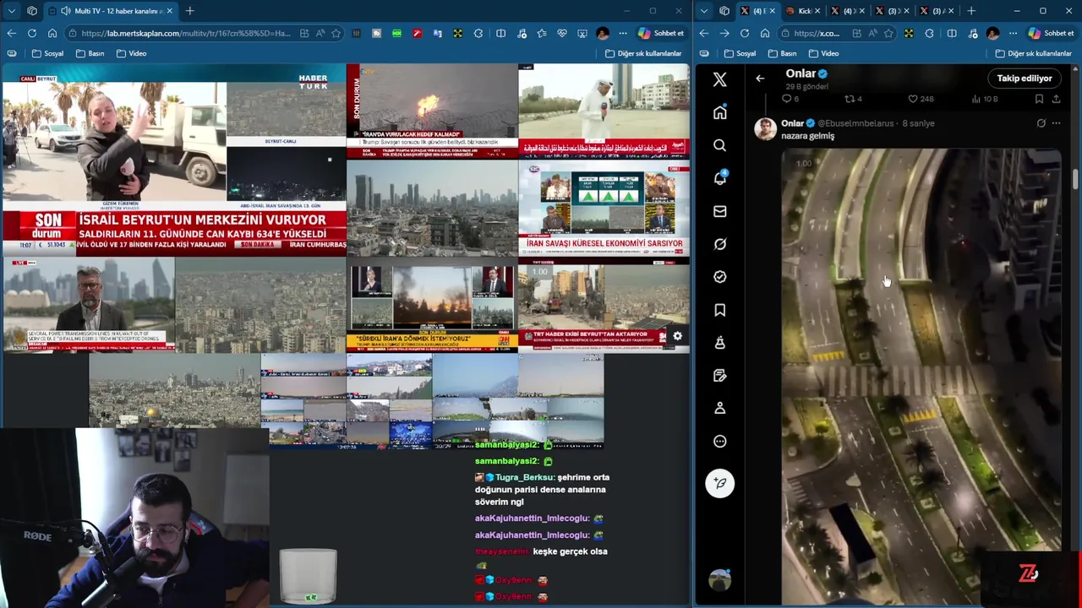Open Diğer sık kullanılanlar folder in left window
The width and height of the screenshot is (1082, 608).
tap(643, 53)
